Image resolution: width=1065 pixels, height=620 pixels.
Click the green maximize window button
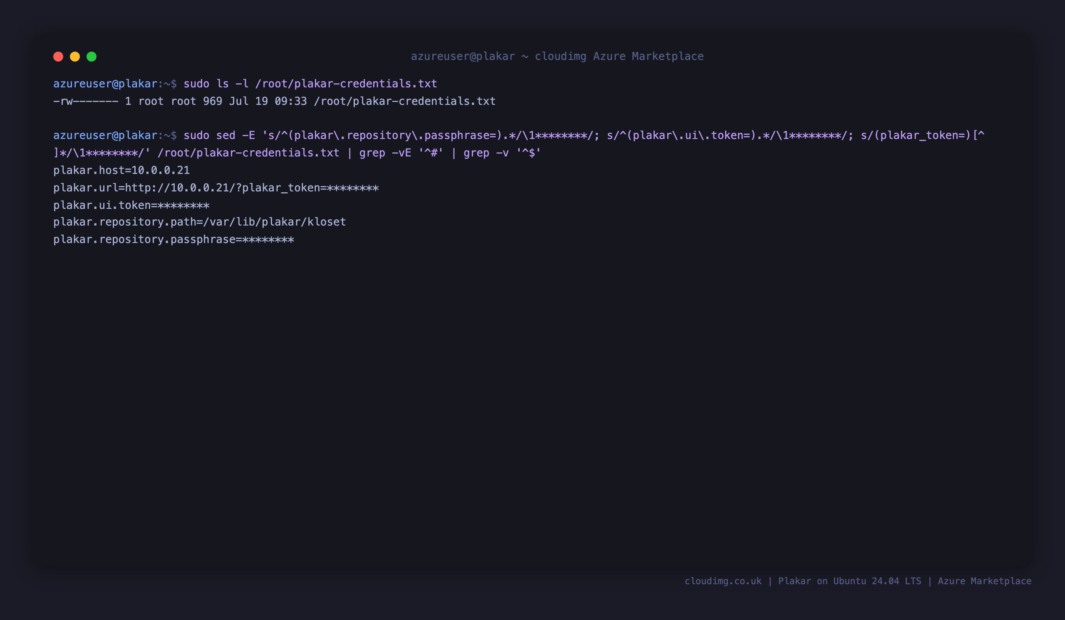(92, 57)
